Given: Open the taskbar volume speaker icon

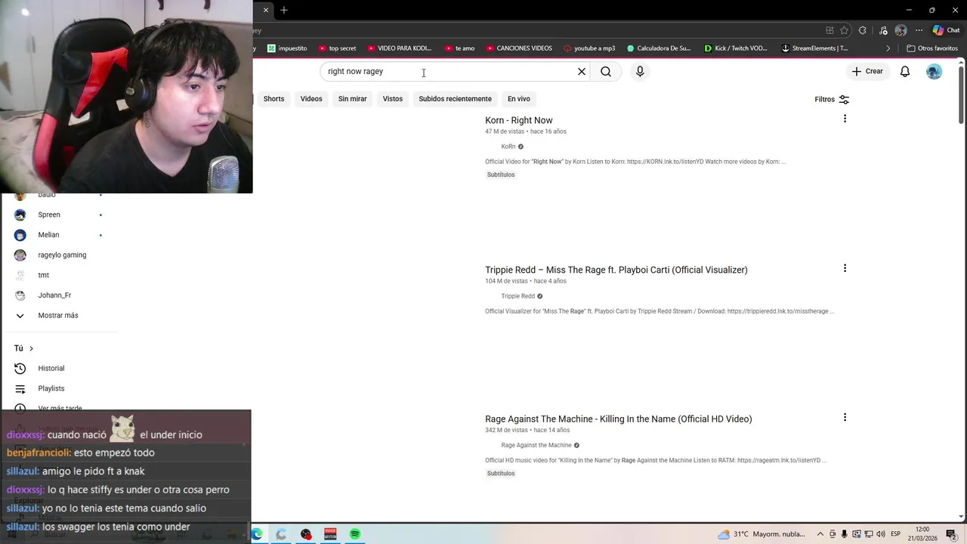Looking at the screenshot, I should pyautogui.click(x=881, y=534).
